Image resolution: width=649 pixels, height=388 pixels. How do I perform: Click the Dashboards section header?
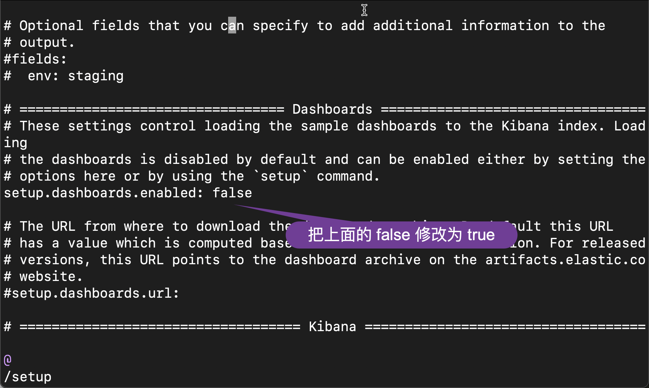pyautogui.click(x=325, y=109)
